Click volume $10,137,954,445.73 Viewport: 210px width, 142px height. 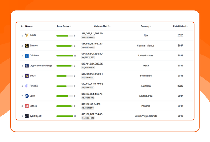point(92,94)
